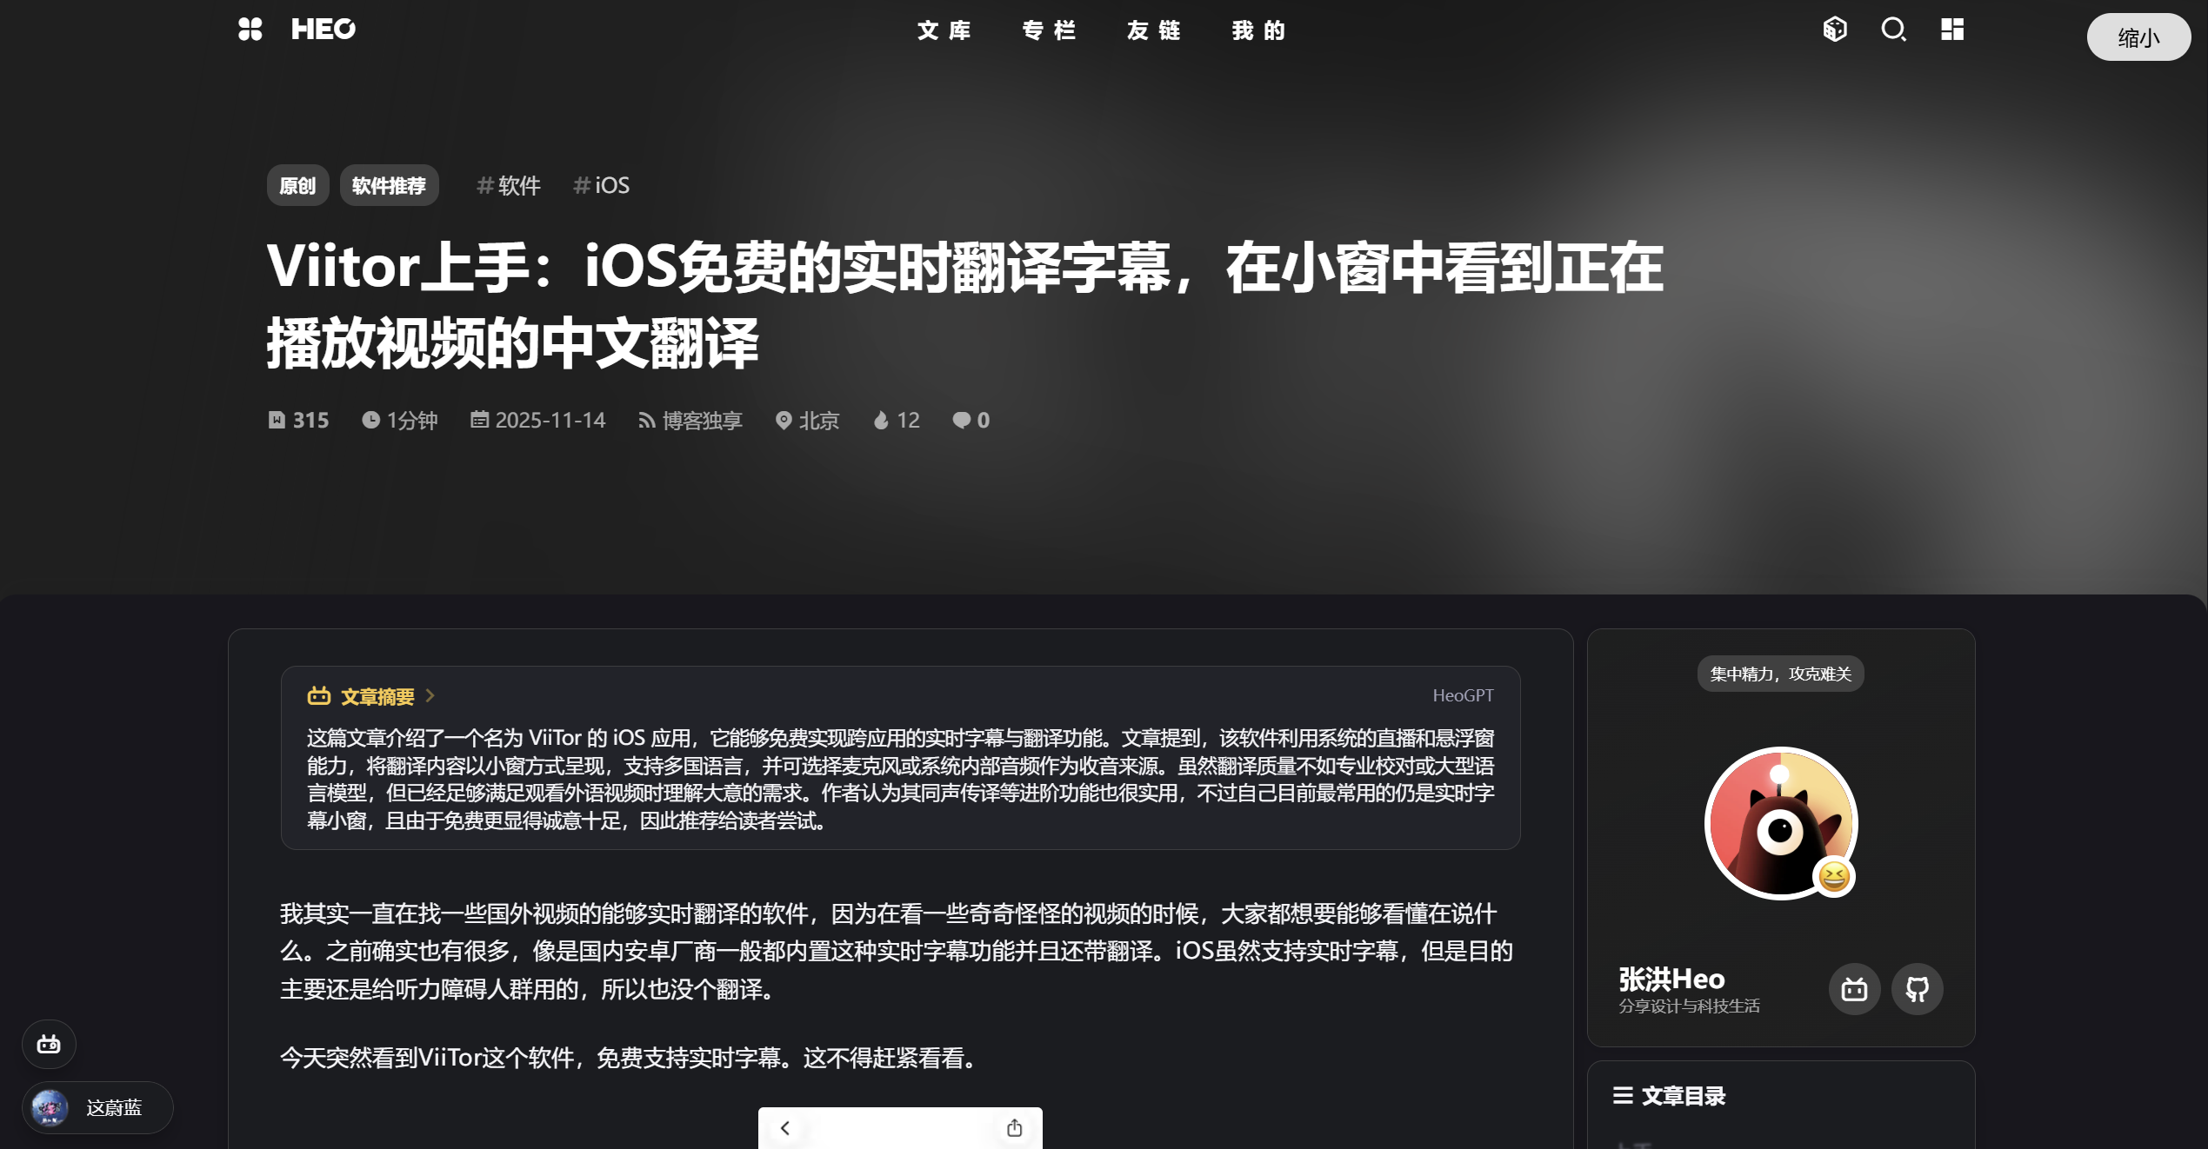2208x1149 pixels.
Task: Click the author avatar image
Action: coord(1781,822)
